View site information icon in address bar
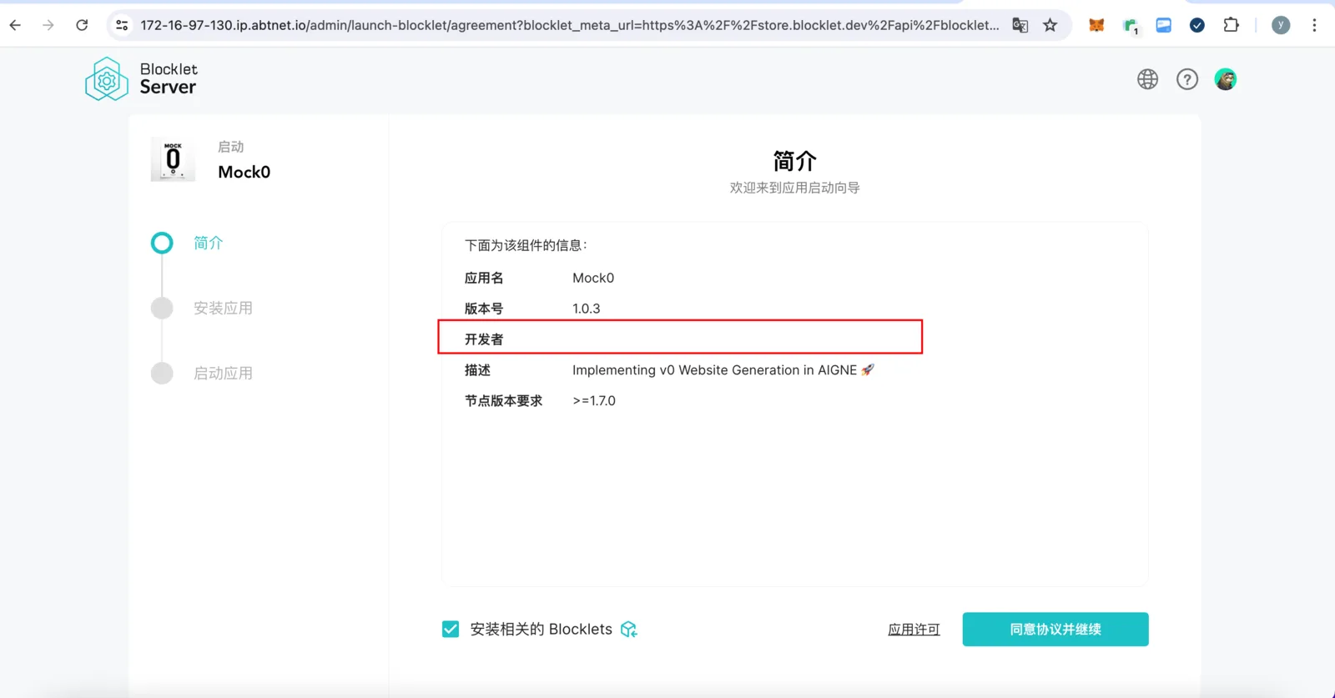 122,25
